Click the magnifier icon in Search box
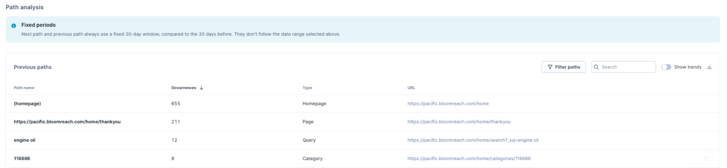The image size is (727, 168). point(596,67)
